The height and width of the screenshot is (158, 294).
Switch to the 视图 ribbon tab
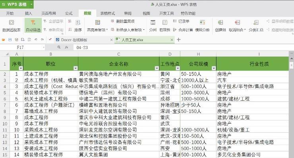tap(147, 13)
